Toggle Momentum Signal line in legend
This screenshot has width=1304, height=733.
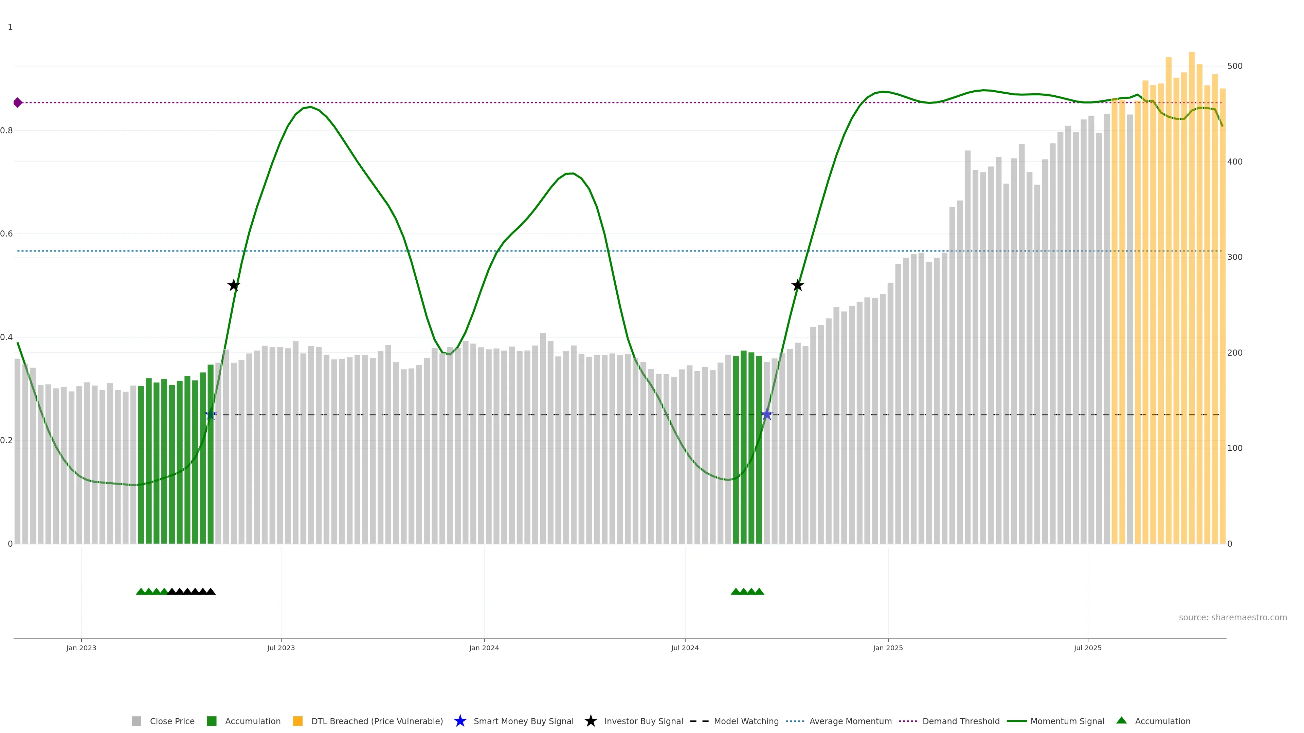pyautogui.click(x=1067, y=721)
